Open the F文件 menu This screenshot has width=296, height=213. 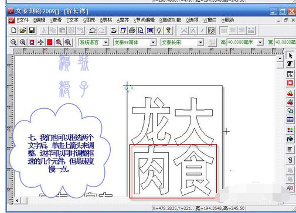point(23,20)
